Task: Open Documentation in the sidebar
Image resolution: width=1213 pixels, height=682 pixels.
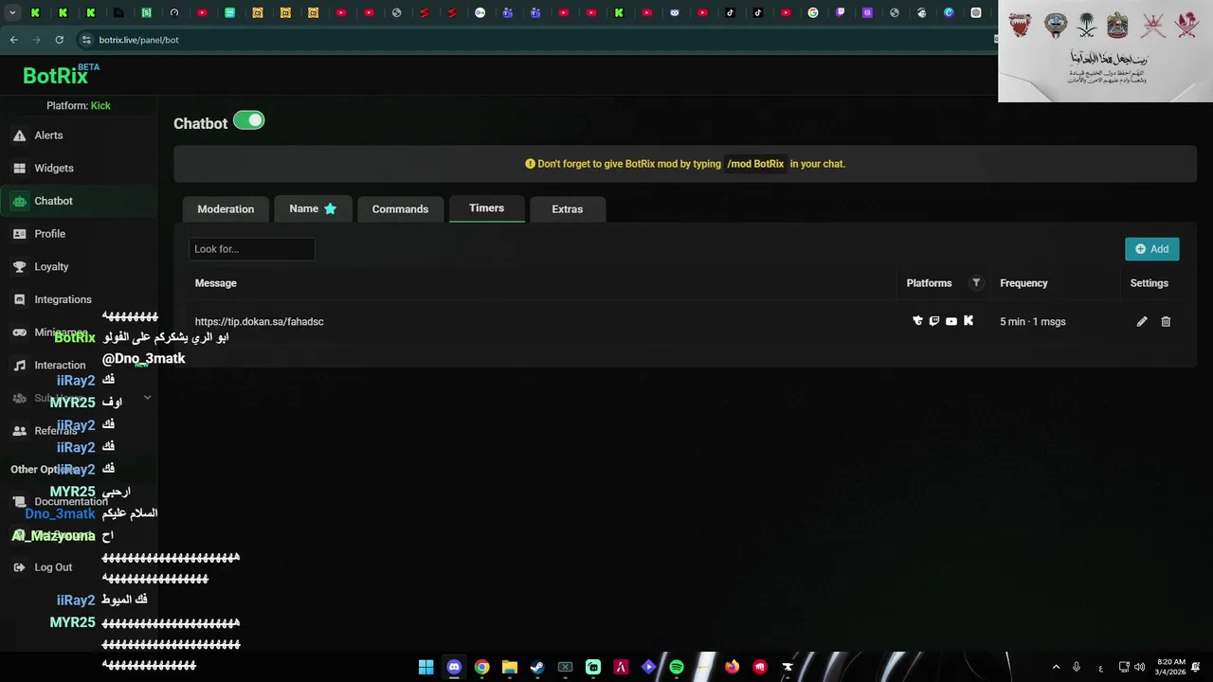Action: coord(71,502)
